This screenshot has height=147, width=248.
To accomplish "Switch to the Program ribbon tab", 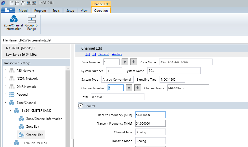I will pos(40,11).
